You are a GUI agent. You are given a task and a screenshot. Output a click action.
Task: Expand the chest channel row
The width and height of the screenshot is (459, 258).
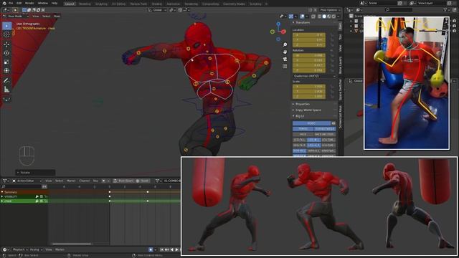click(x=2, y=201)
